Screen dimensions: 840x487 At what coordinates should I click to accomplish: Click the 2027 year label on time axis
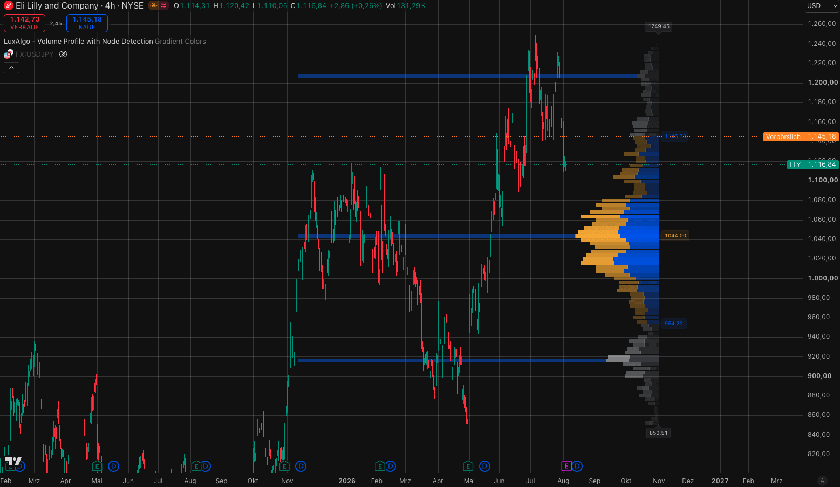click(720, 481)
